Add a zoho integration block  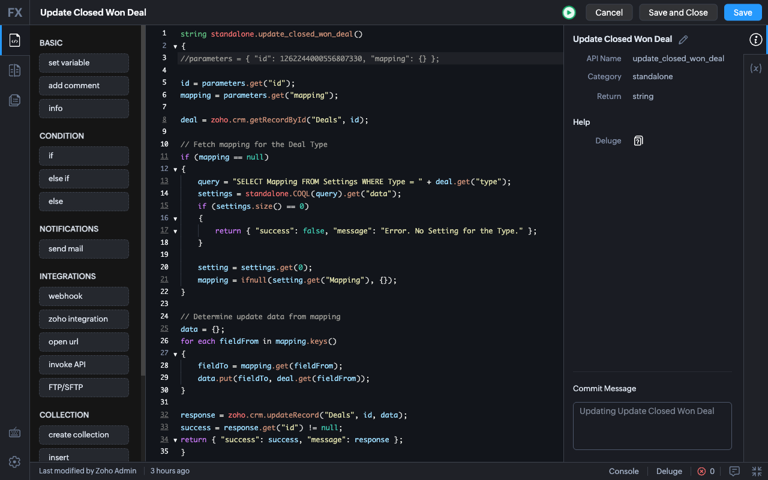point(84,319)
